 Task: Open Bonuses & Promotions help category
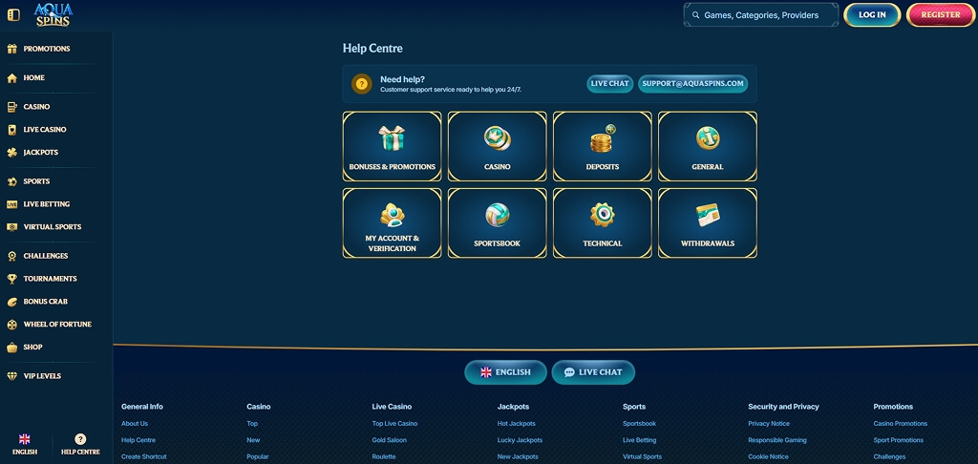[x=393, y=147]
